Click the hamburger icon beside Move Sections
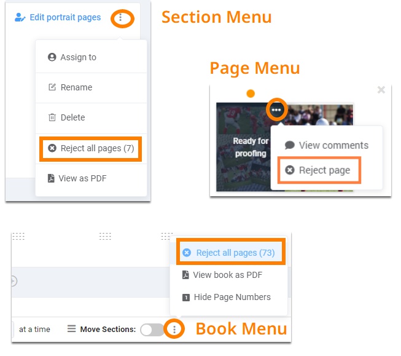Screen dimensions: 401x356 click(x=72, y=328)
